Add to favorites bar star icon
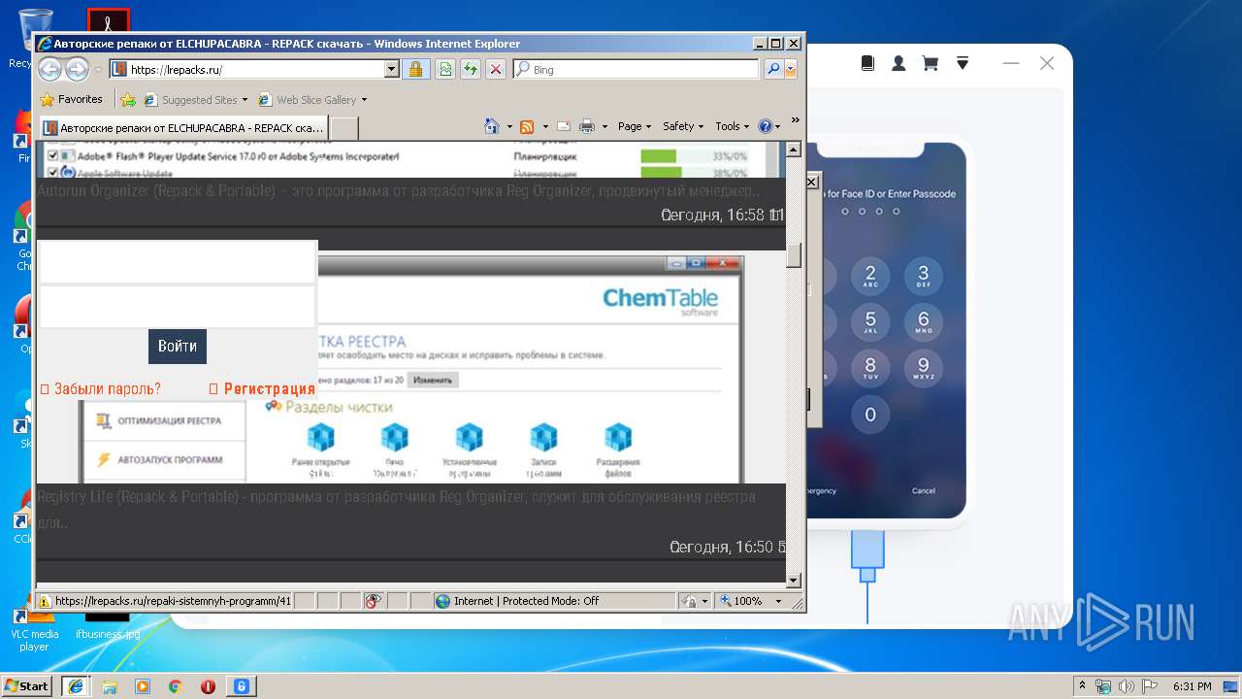 [127, 99]
